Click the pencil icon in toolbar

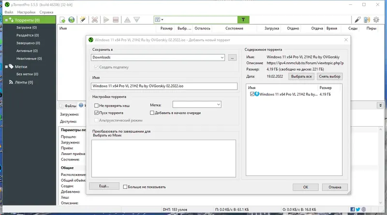357,20
